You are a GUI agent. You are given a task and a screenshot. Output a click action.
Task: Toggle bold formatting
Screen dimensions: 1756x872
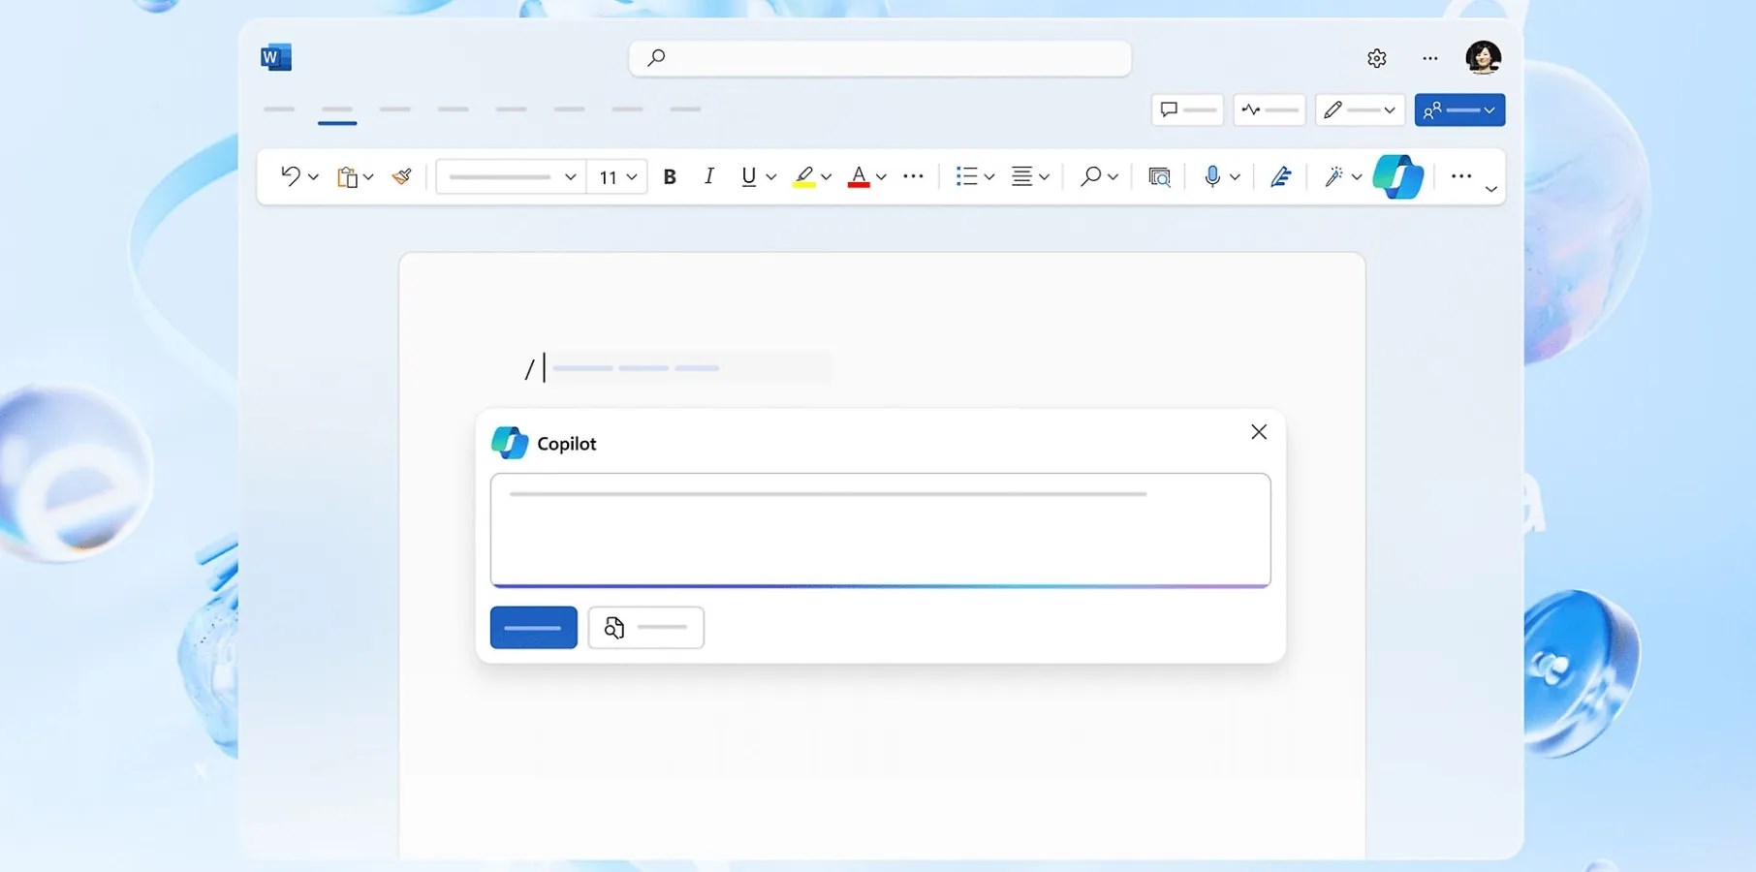coord(670,176)
